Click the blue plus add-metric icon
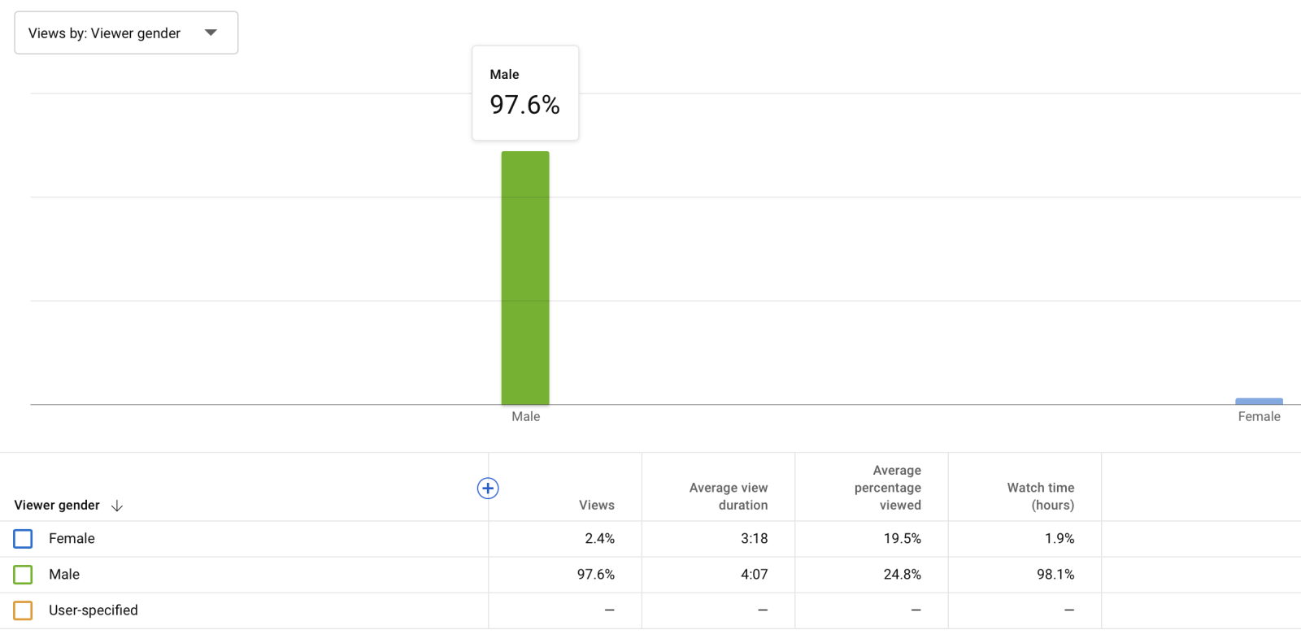 click(x=488, y=489)
